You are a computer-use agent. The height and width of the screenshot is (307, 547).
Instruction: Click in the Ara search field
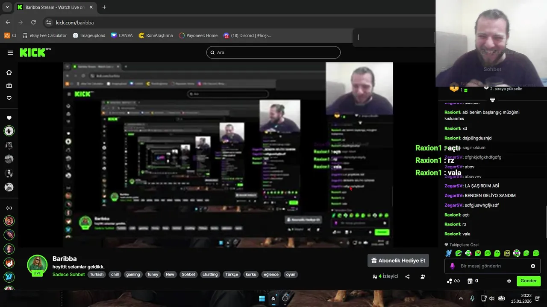(273, 52)
